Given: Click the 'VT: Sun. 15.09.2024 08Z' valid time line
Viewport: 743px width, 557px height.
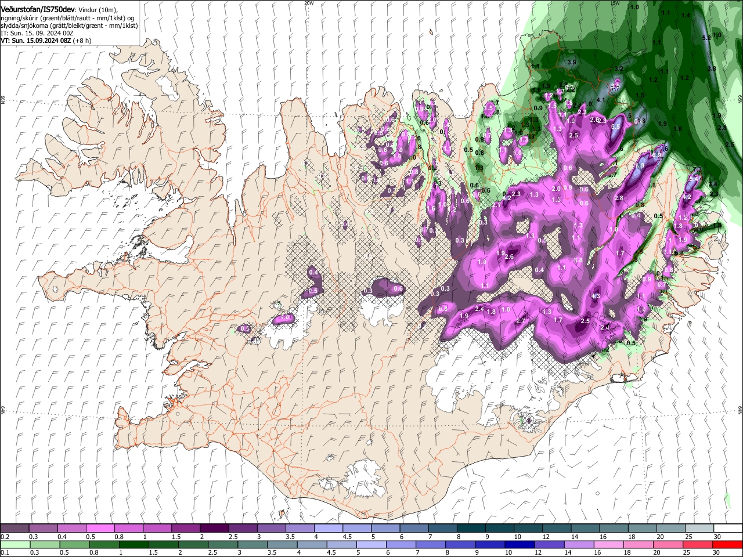Looking at the screenshot, I should coord(37,41).
